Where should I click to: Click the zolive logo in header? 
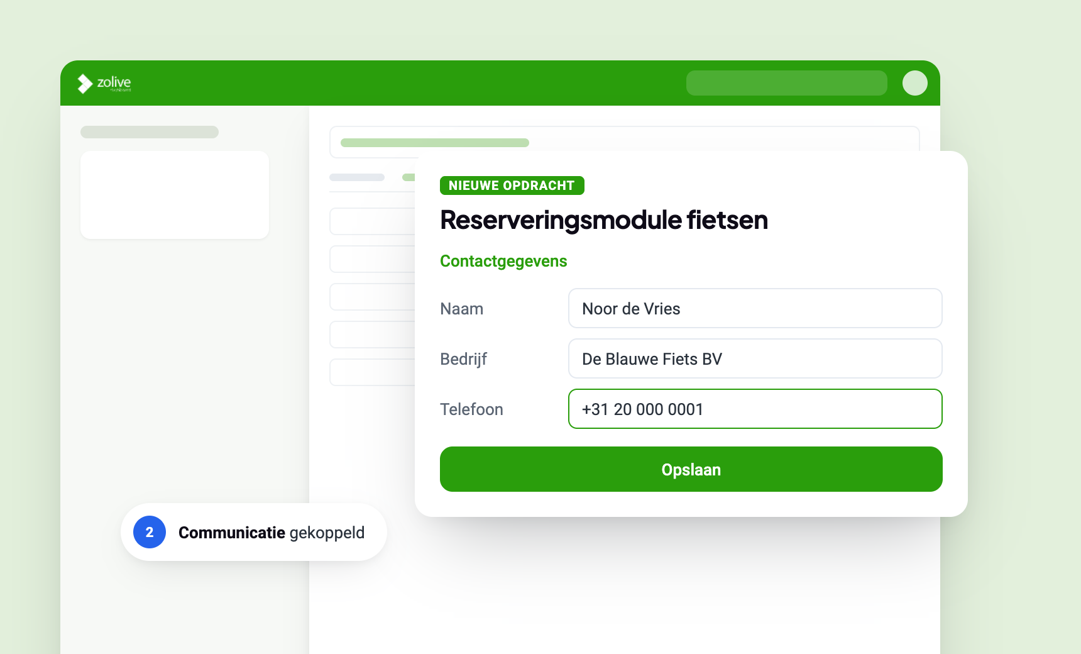click(x=104, y=83)
